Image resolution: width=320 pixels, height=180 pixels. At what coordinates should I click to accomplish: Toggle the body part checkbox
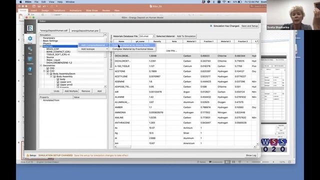[58, 79]
